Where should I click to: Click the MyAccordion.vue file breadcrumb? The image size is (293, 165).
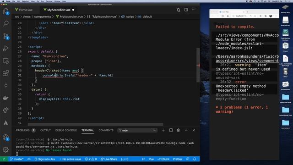pos(69,16)
